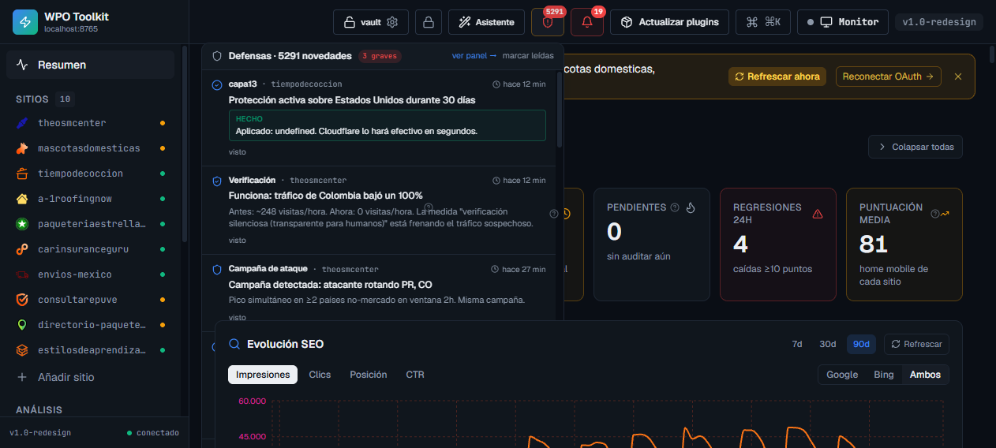Select consultarepuve site in sidebar

[x=90, y=300]
